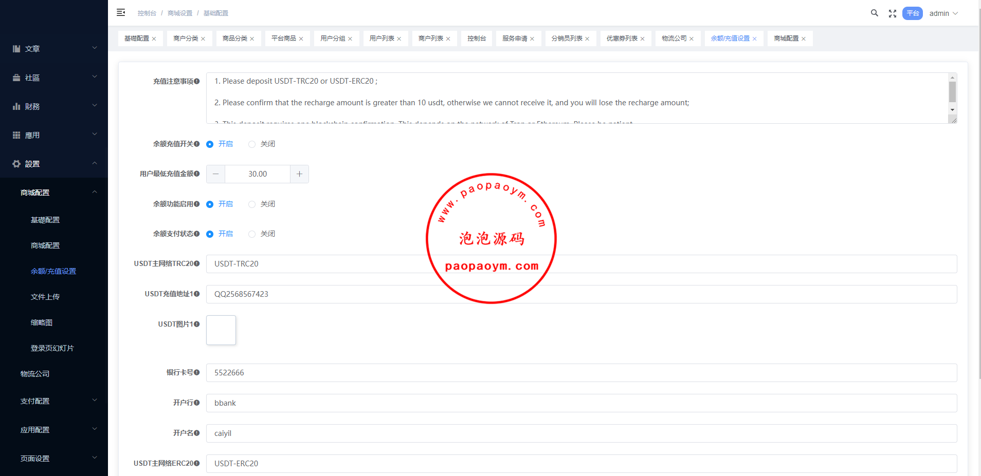The image size is (981, 476).
Task: Select 开启 for 余额功能启用
Action: (210, 204)
